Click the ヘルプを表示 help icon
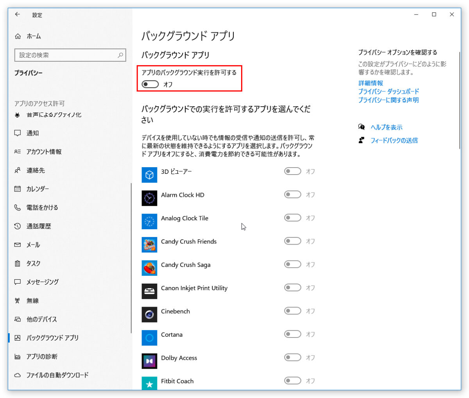Image resolution: width=469 pixels, height=398 pixels. (362, 127)
